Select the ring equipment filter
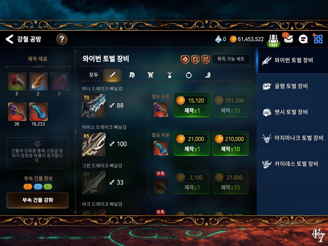328x246 pixels. tap(189, 75)
